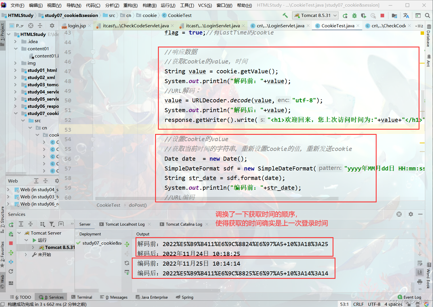Click the Build project hammer icon
Viewport: 433px width, 307px height.
(285, 15)
